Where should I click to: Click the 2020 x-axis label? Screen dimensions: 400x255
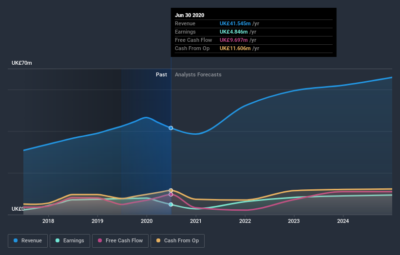click(147, 221)
